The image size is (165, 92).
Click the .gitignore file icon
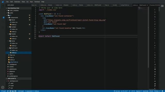point(8,72)
